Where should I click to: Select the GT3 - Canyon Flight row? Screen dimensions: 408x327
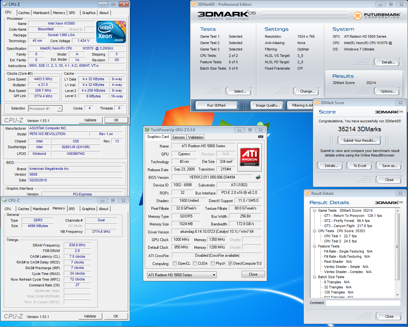point(348,226)
